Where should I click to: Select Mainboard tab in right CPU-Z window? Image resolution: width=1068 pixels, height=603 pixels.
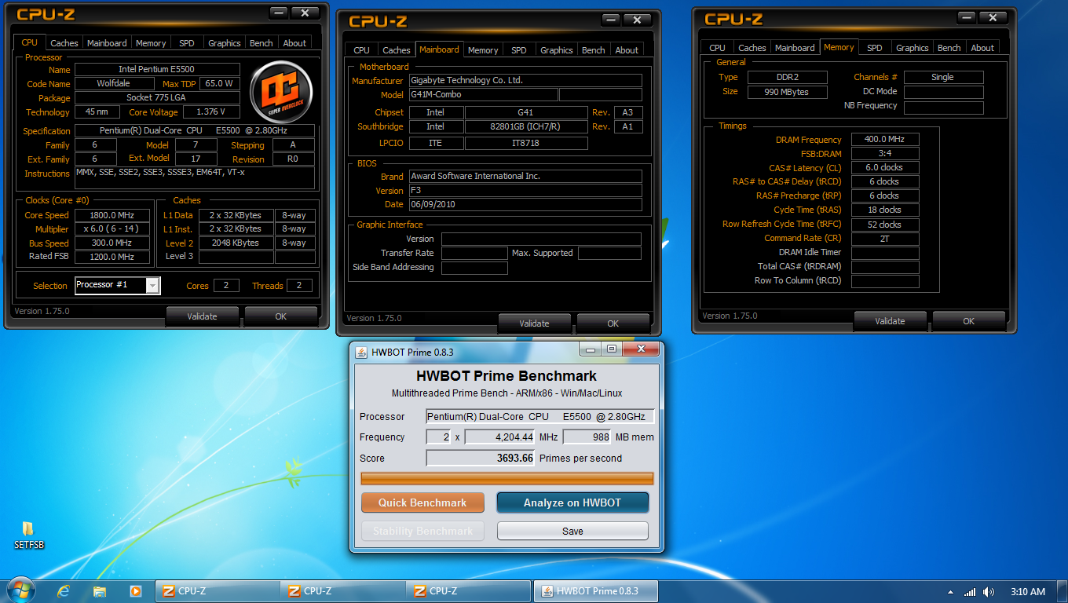click(x=795, y=48)
